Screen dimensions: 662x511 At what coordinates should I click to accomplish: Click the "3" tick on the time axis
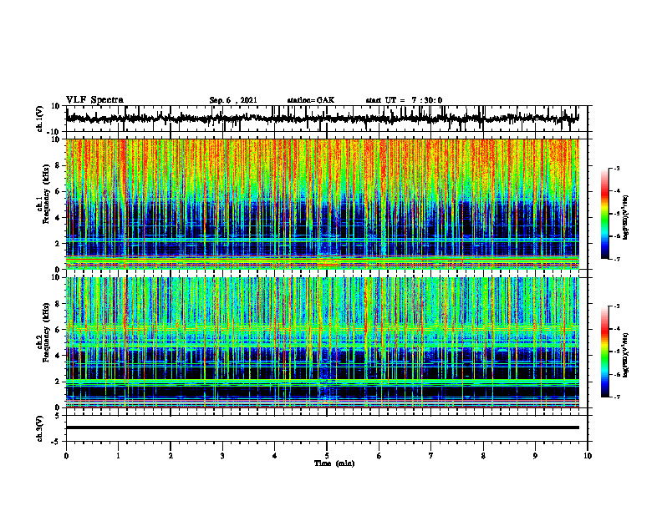222,456
